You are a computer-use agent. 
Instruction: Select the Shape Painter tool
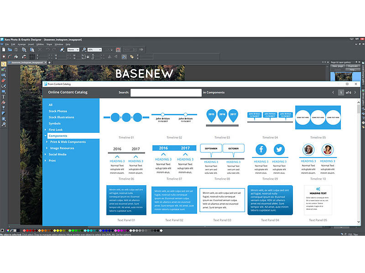coord(3,86)
